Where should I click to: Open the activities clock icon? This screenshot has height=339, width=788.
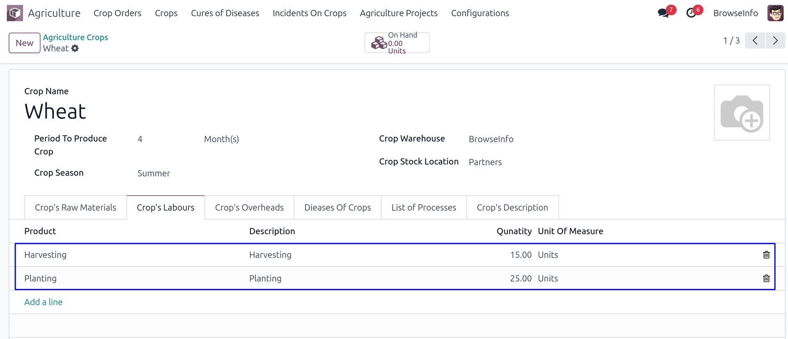click(x=691, y=13)
